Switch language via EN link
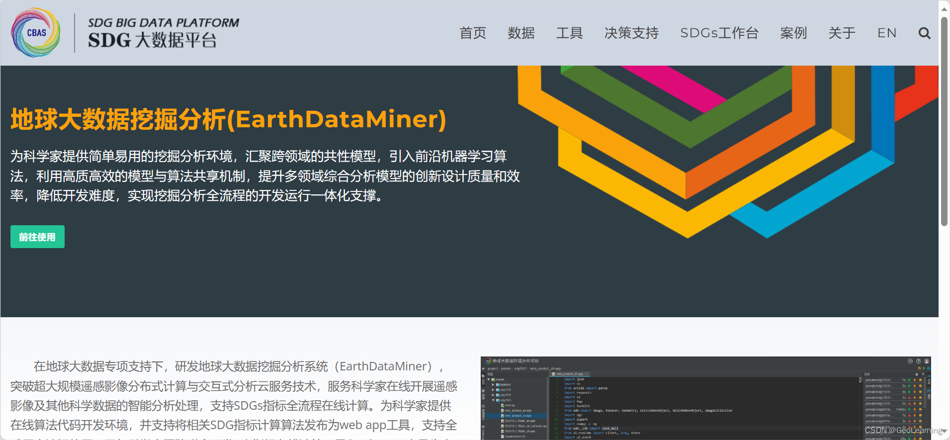 [887, 33]
